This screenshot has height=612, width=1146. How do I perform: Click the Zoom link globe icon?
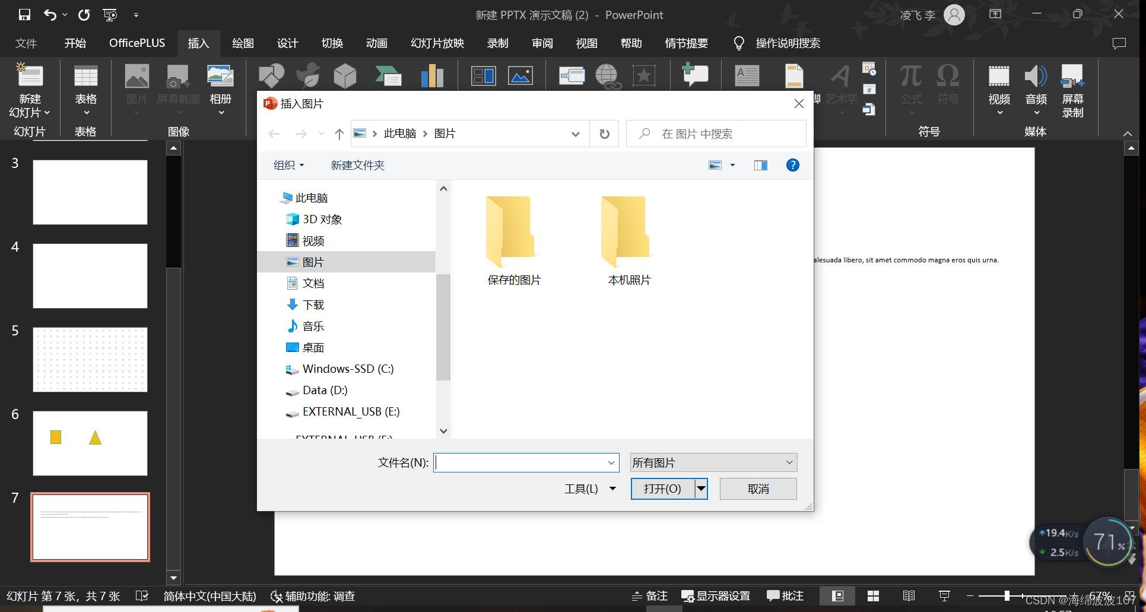(608, 76)
